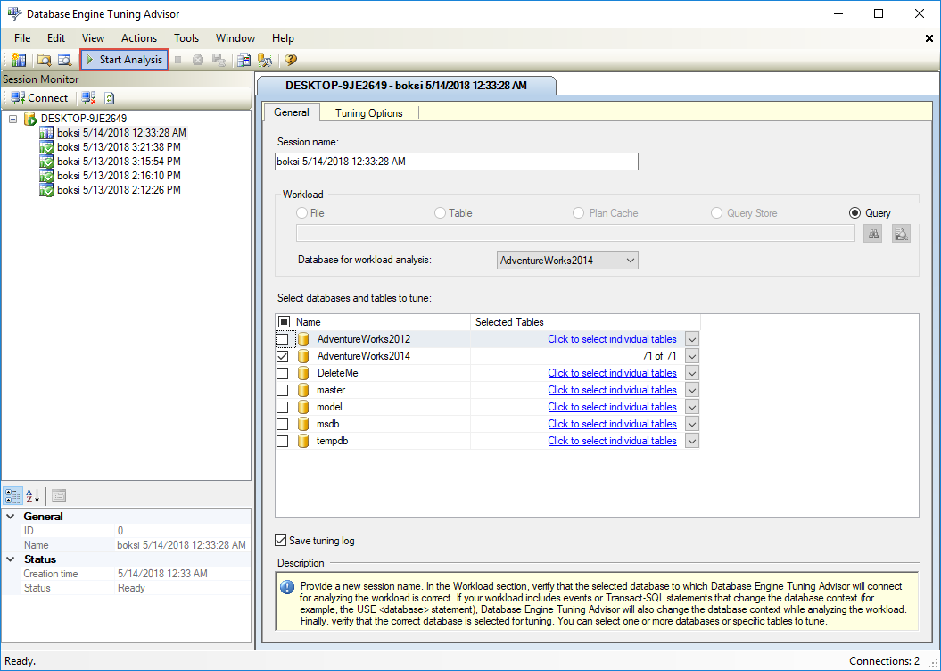941x671 pixels.
Task: Open the Database for workload analysis dropdown
Action: pyautogui.click(x=567, y=260)
